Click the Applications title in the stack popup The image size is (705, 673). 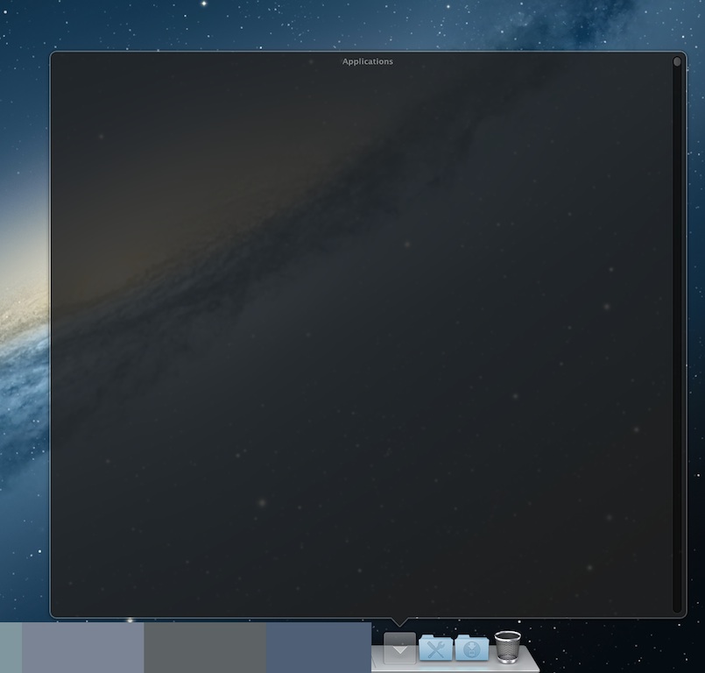point(367,61)
